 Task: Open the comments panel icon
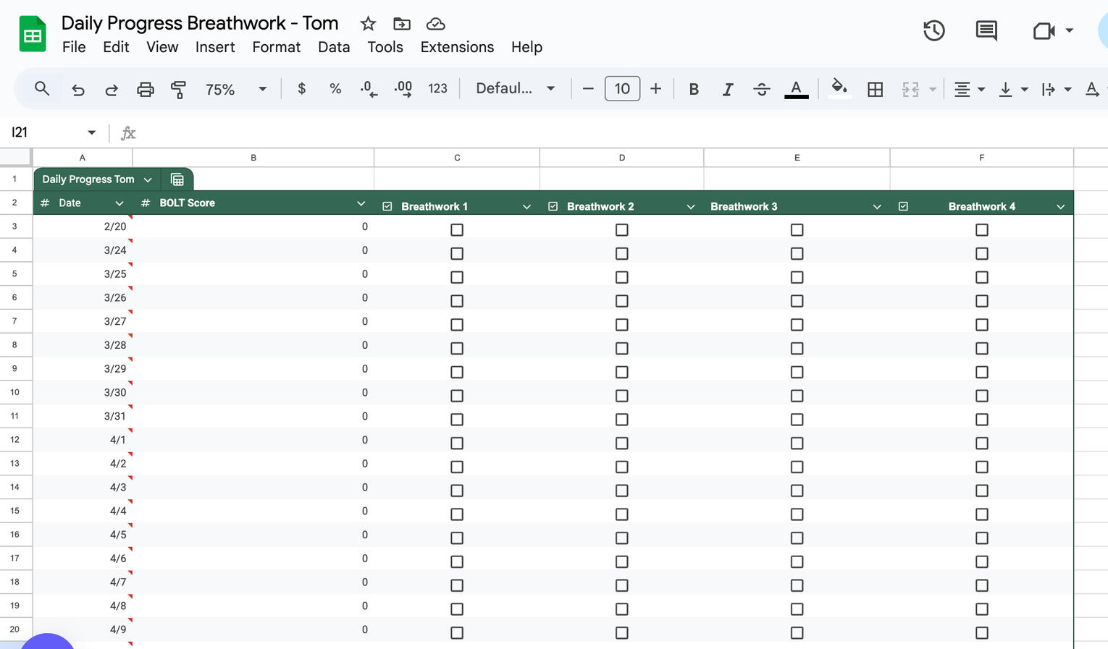986,30
